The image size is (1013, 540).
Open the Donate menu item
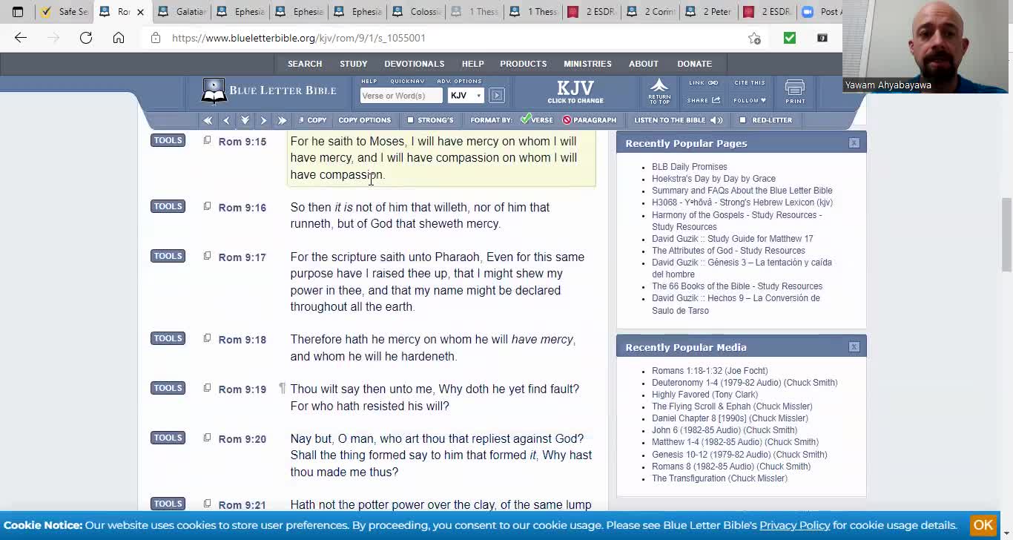click(x=695, y=64)
